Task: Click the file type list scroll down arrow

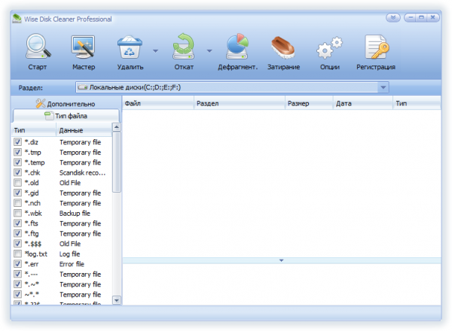Action: (x=117, y=300)
